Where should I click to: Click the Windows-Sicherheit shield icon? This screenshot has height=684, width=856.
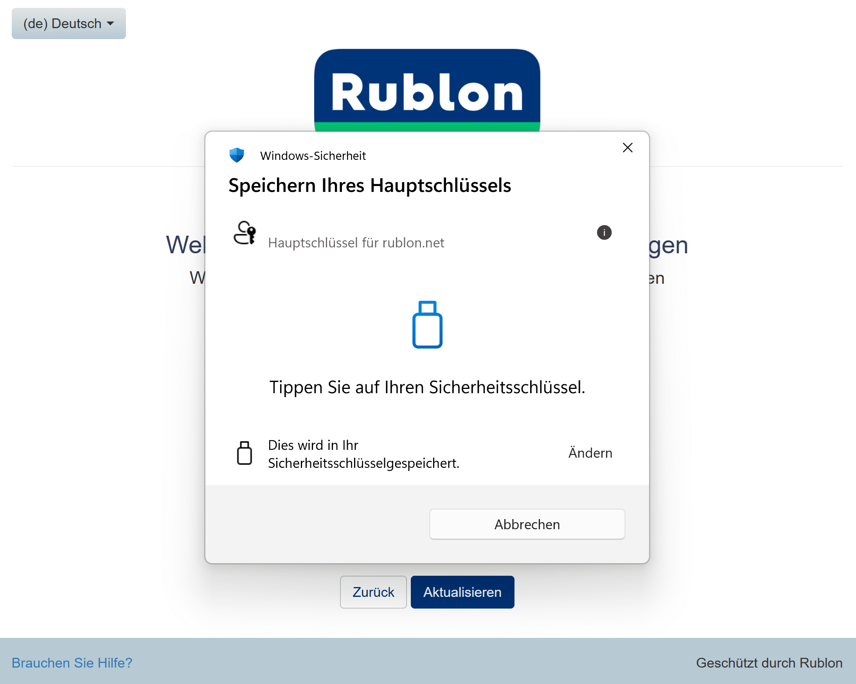(x=237, y=155)
